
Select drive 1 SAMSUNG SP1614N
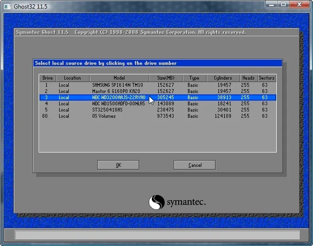(x=158, y=85)
